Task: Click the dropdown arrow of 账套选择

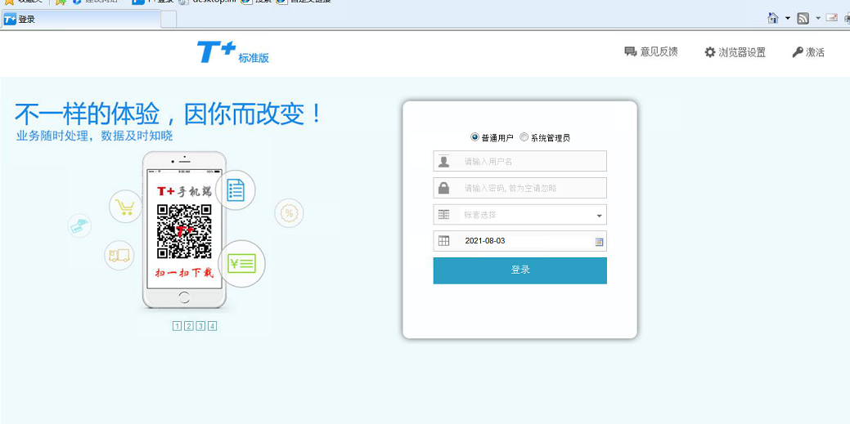Action: coord(599,216)
